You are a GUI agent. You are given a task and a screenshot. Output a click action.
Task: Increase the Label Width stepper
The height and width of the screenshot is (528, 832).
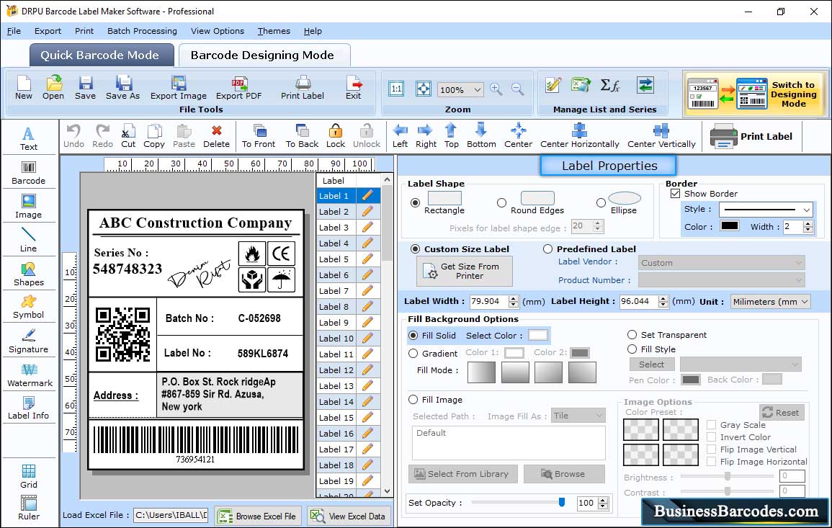point(513,298)
